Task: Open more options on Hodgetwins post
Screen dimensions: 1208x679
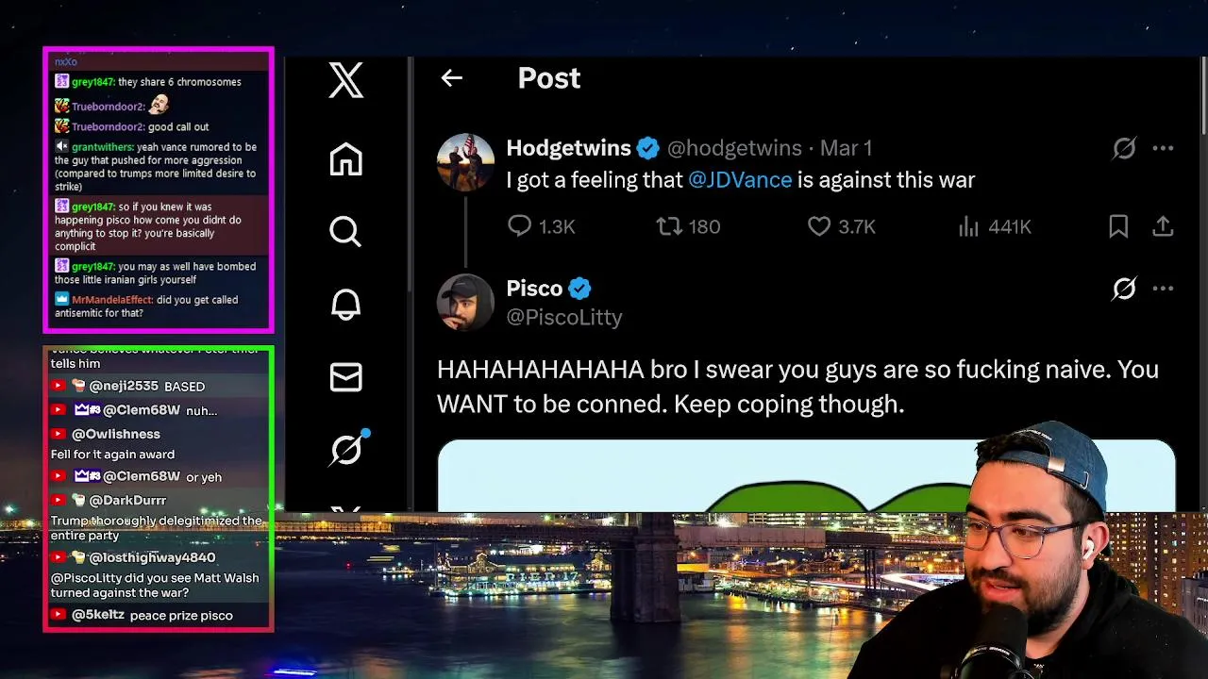Action: coord(1163,148)
